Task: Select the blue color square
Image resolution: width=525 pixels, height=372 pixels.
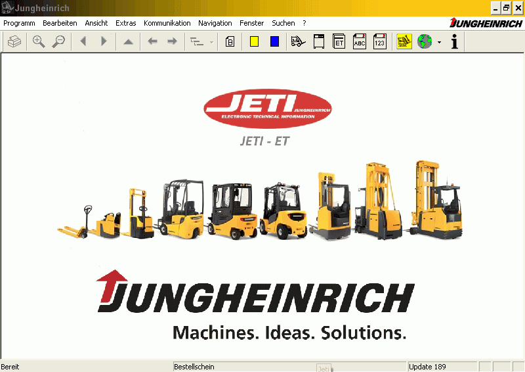Action: pos(274,41)
